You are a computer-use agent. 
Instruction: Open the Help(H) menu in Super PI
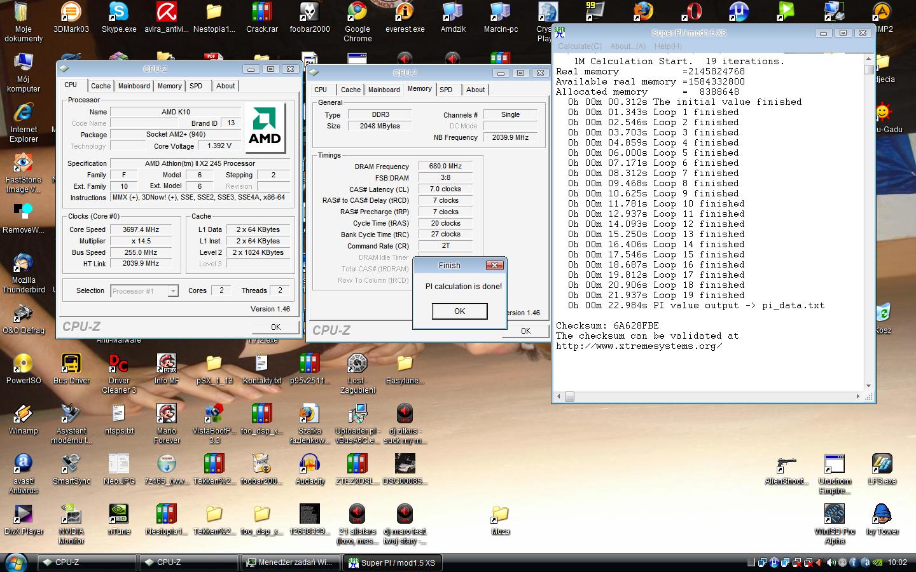pyautogui.click(x=667, y=46)
